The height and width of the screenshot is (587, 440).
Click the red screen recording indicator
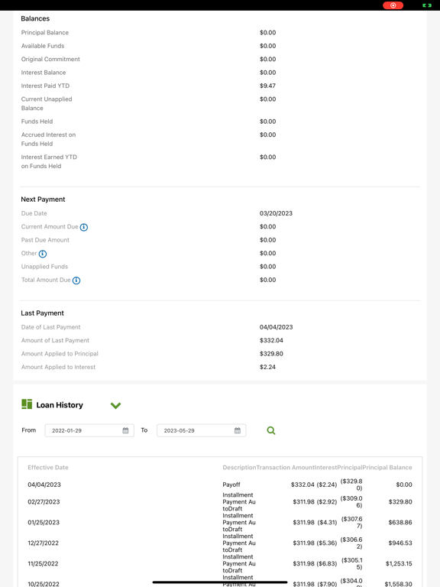tap(393, 5)
